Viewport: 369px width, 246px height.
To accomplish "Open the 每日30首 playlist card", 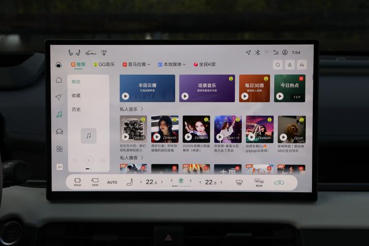I will [254, 88].
